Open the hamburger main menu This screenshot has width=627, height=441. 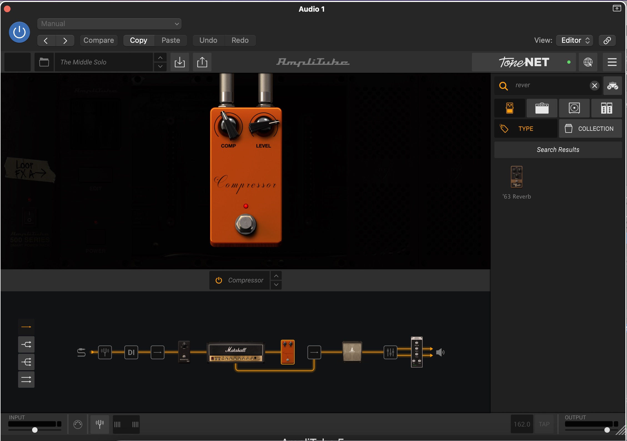tap(612, 62)
